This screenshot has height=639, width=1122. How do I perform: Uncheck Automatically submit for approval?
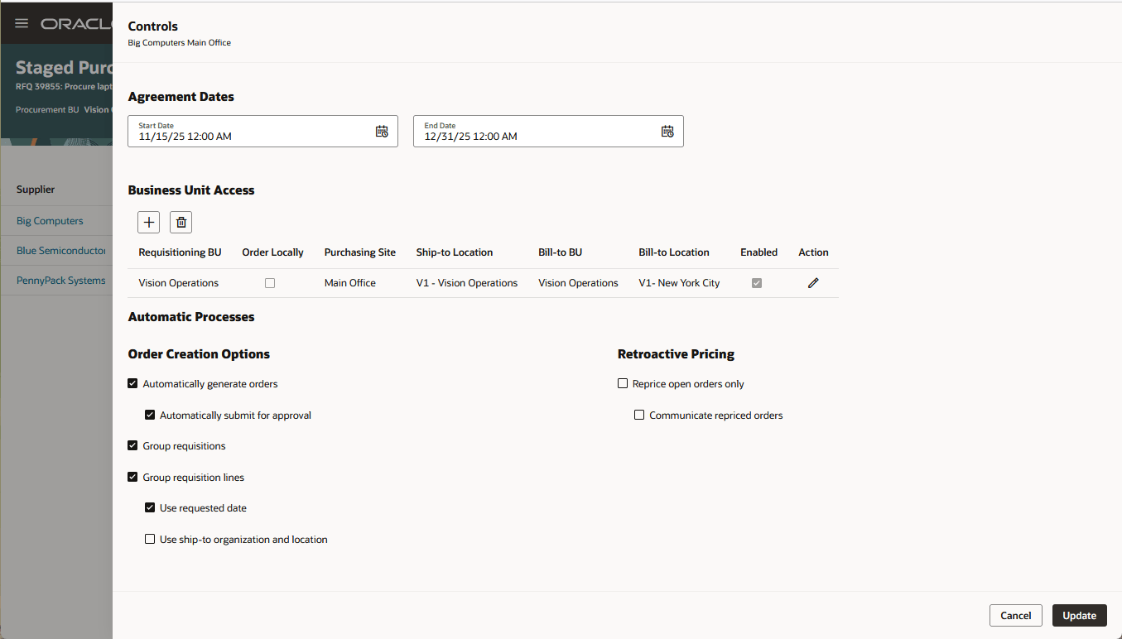(150, 415)
